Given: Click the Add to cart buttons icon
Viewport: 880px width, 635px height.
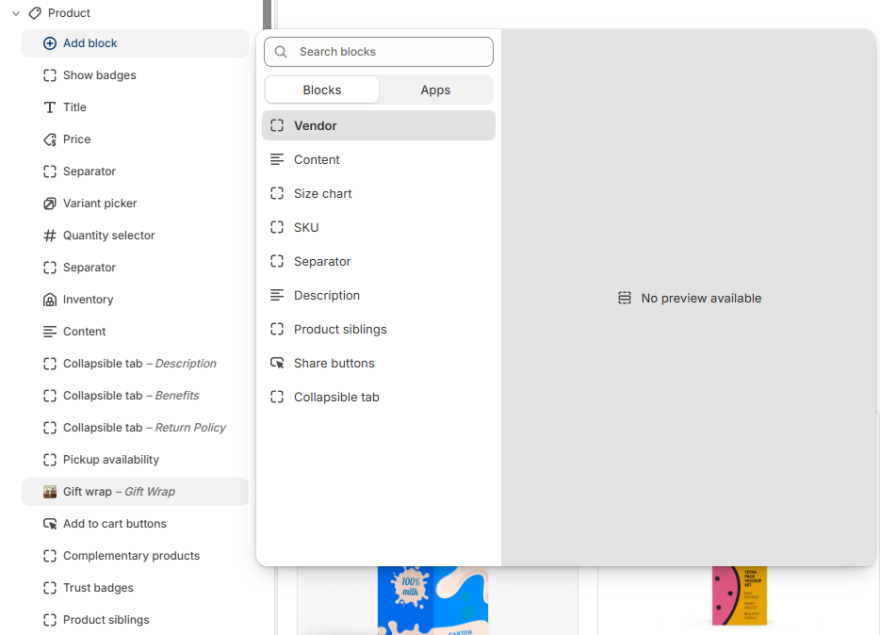Looking at the screenshot, I should [50, 524].
